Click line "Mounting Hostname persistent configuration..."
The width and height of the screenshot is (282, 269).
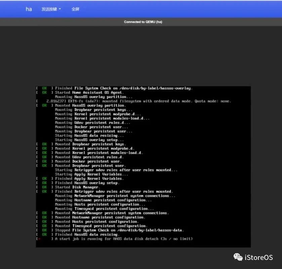coord(104,200)
